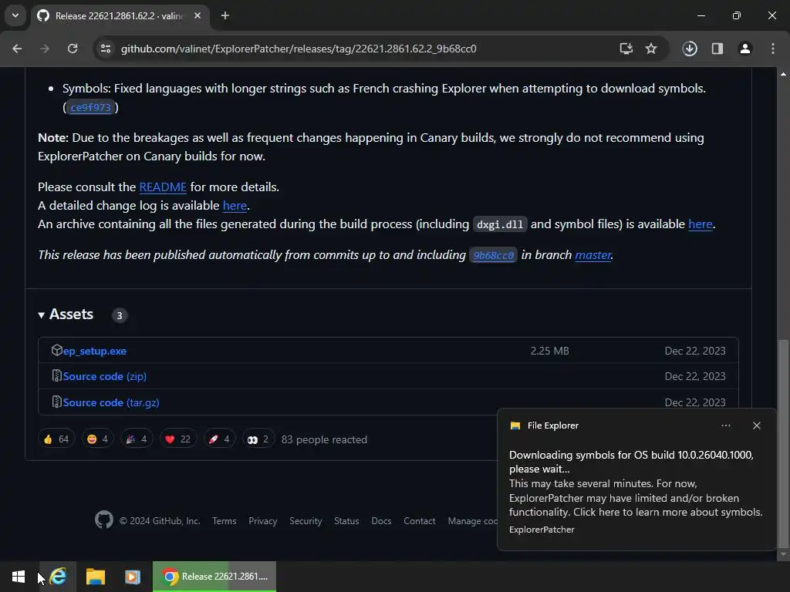The width and height of the screenshot is (790, 592).
Task: Close the Release 22621.2861.62.2 tab
Action: [197, 15]
